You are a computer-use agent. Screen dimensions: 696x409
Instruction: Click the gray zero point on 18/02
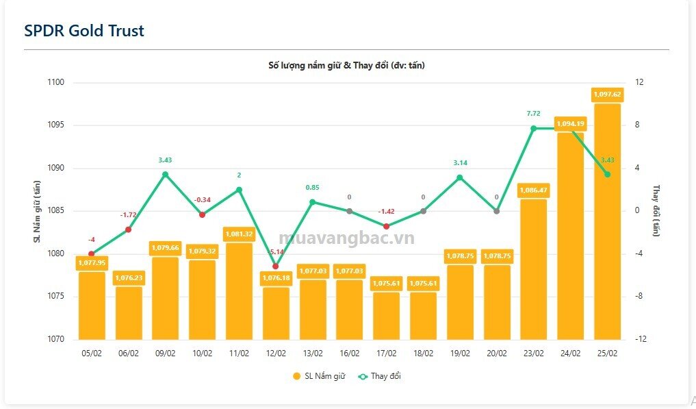[423, 211]
